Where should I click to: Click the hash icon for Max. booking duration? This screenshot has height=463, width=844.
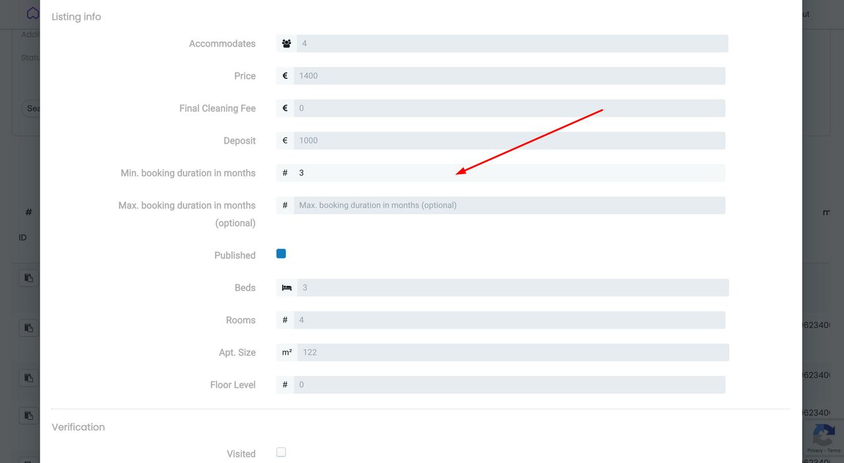tap(285, 205)
